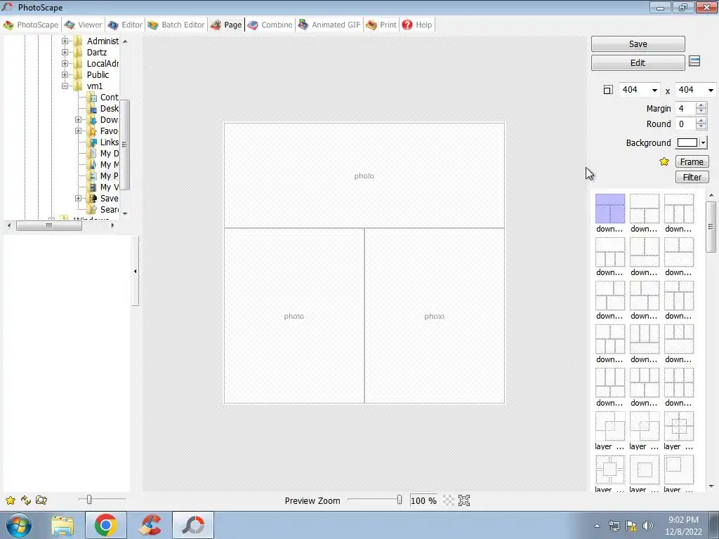Open the Help tab

(x=417, y=25)
